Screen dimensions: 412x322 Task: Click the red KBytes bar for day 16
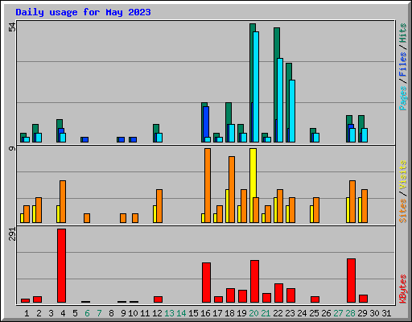click(x=206, y=283)
